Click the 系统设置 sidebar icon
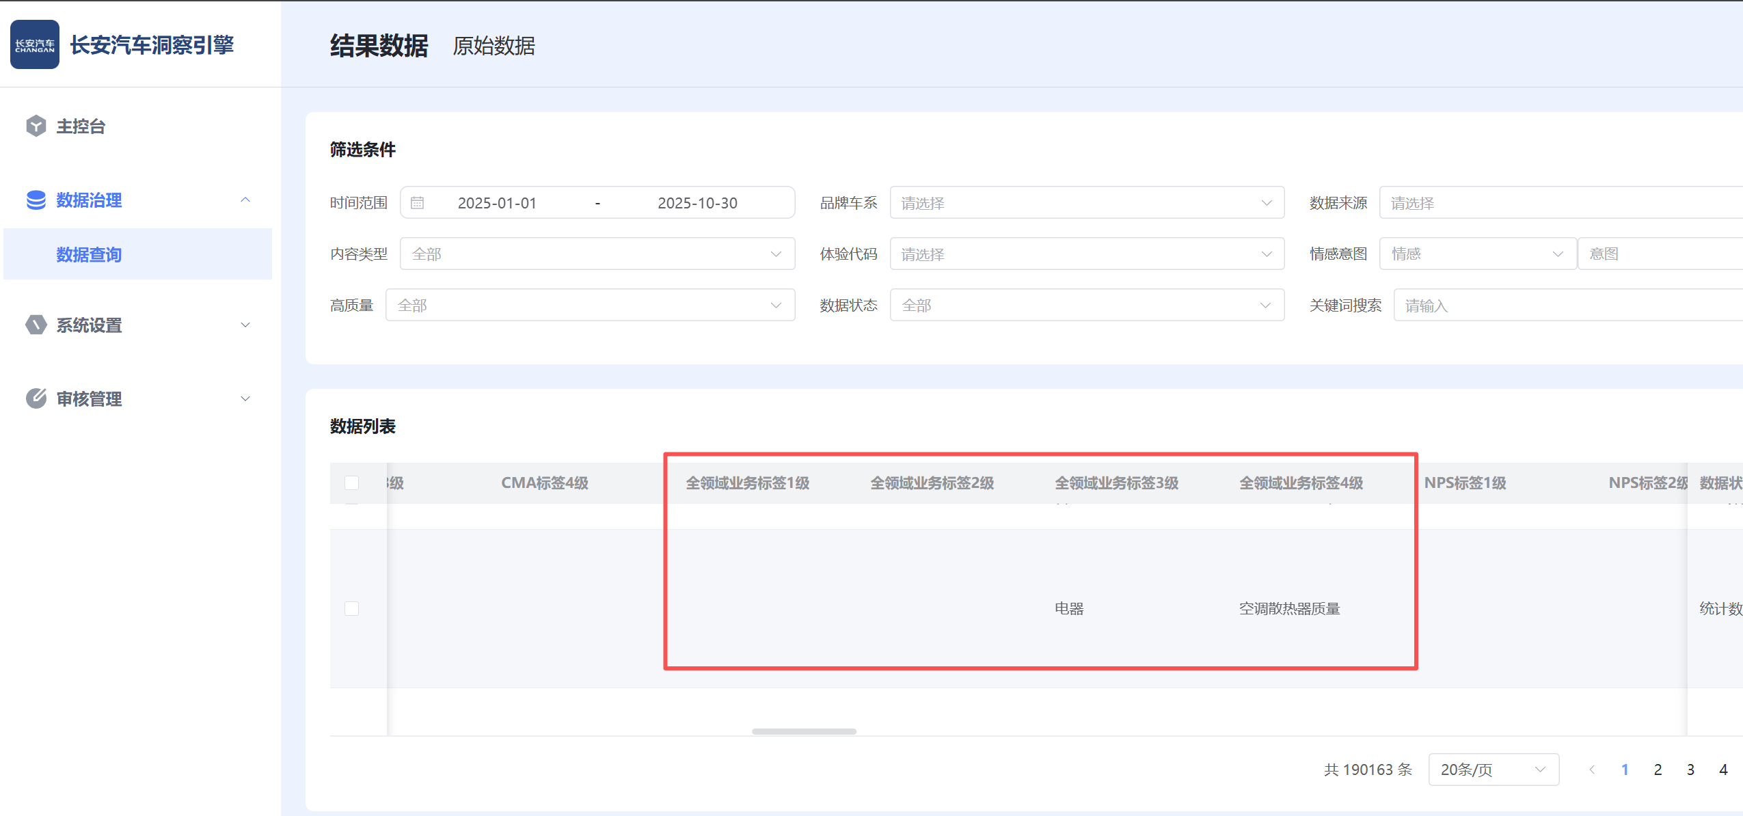 coord(36,325)
